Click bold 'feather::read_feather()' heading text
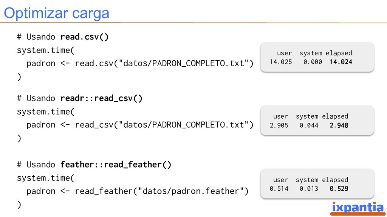Screen dimensions: 387x217 pyautogui.click(x=116, y=165)
